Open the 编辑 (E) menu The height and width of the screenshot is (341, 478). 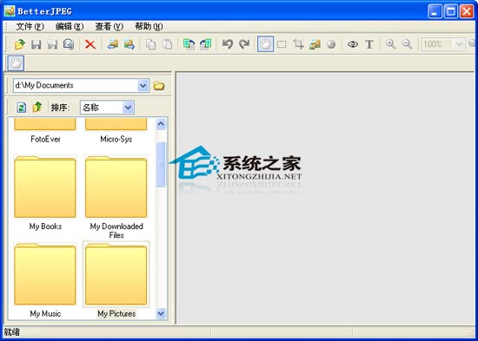coord(70,27)
